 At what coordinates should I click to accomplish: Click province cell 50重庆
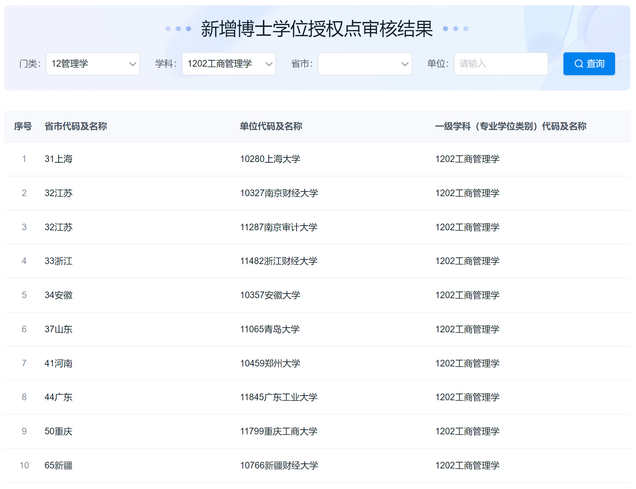pos(58,431)
